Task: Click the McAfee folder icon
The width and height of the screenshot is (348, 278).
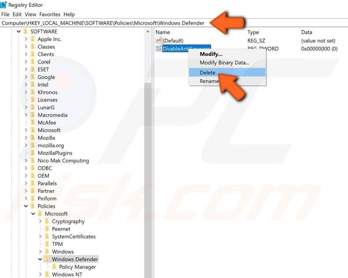Action: click(x=33, y=123)
